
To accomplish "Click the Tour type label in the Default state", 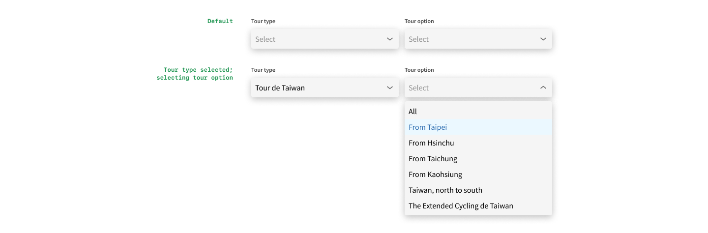I will point(263,21).
